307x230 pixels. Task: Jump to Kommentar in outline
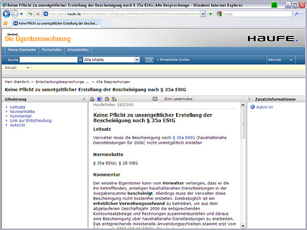(x=21, y=116)
